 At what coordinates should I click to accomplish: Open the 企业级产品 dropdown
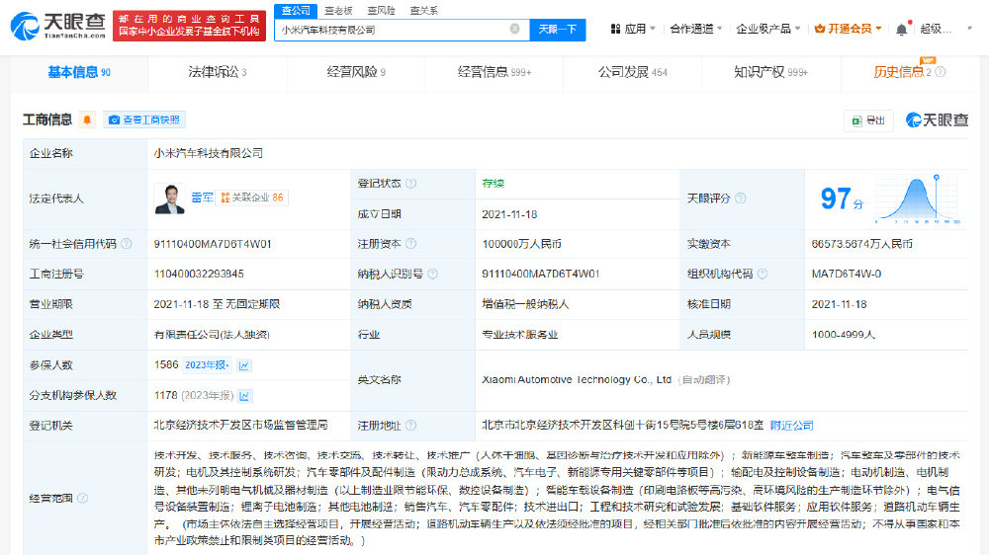click(x=768, y=29)
